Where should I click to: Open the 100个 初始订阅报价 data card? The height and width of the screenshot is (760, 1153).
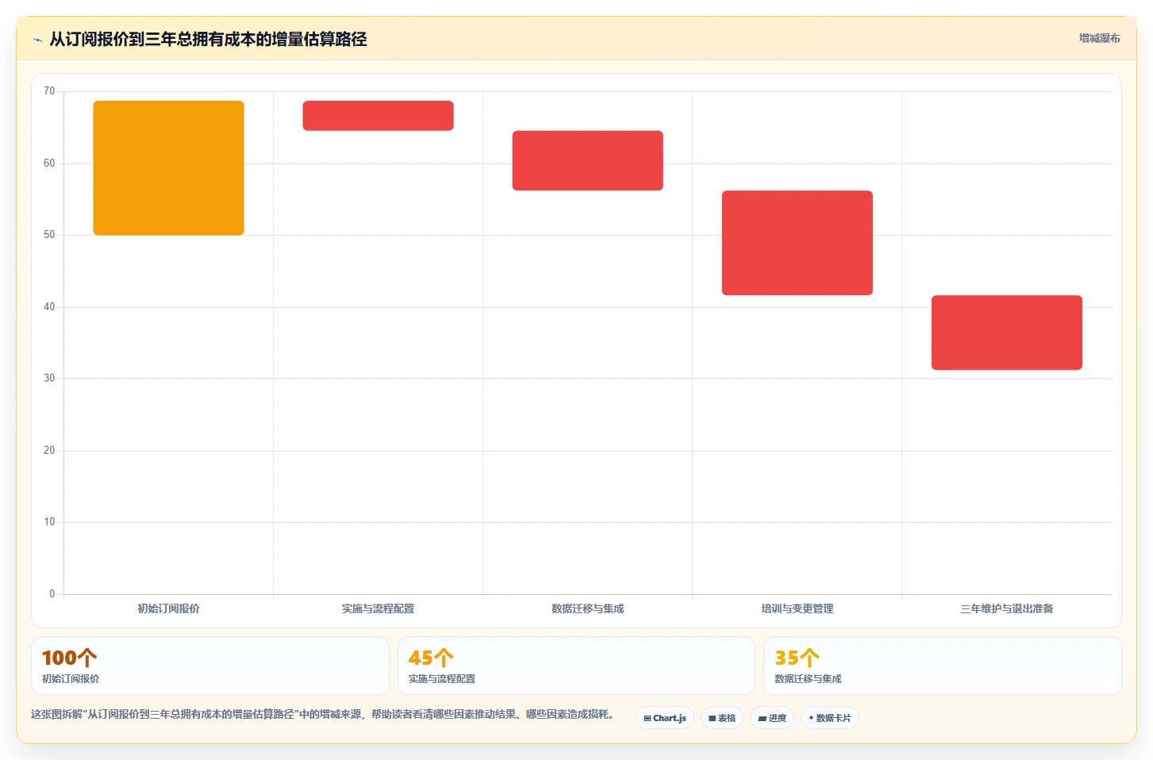(210, 666)
